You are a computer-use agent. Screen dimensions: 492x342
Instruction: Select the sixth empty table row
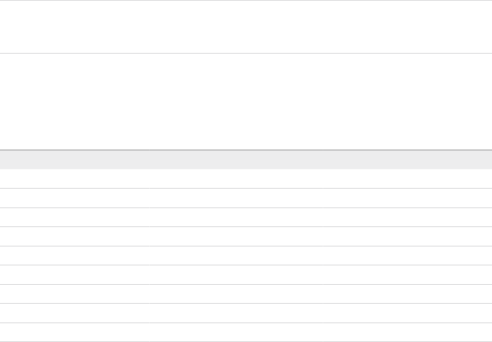[x=246, y=275]
